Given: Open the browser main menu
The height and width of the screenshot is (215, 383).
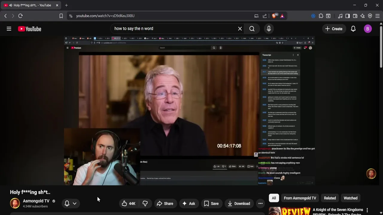Looking at the screenshot, I should coord(378,16).
